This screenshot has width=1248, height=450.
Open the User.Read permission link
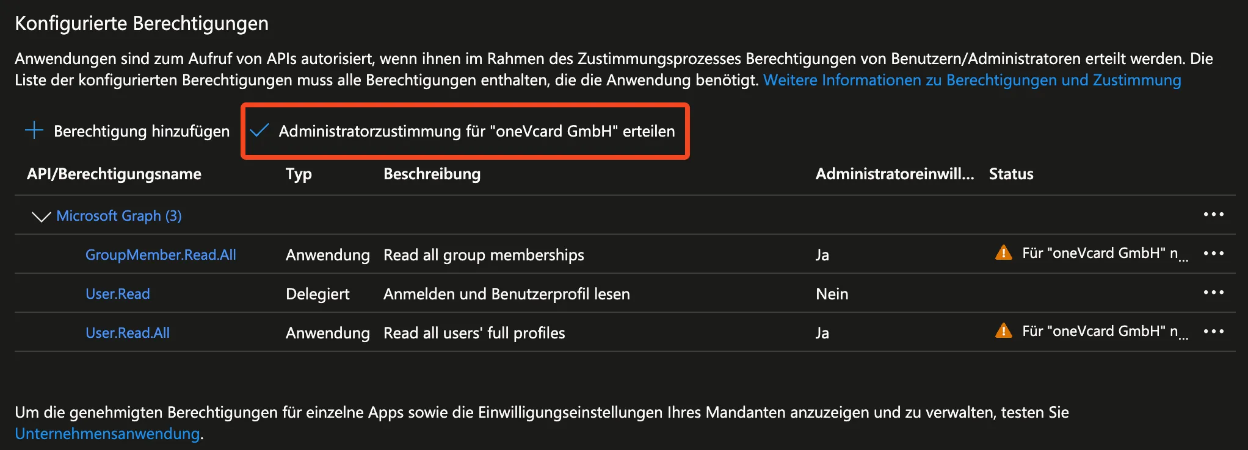[117, 294]
